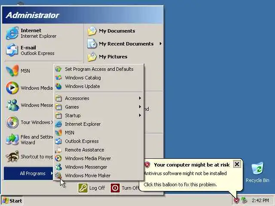Click the Games folder icon
The height and width of the screenshot is (206, 275).
pyautogui.click(x=58, y=107)
